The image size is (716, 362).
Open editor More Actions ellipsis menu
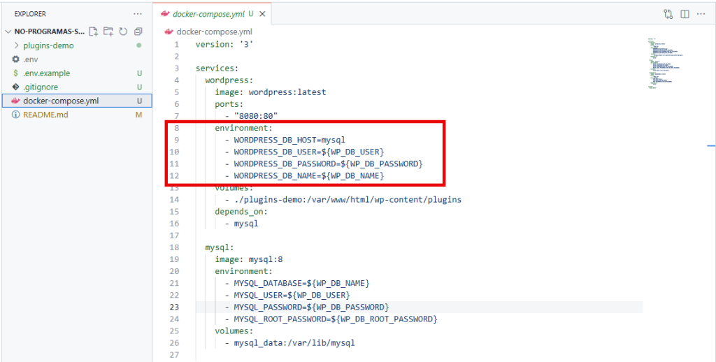tap(701, 14)
